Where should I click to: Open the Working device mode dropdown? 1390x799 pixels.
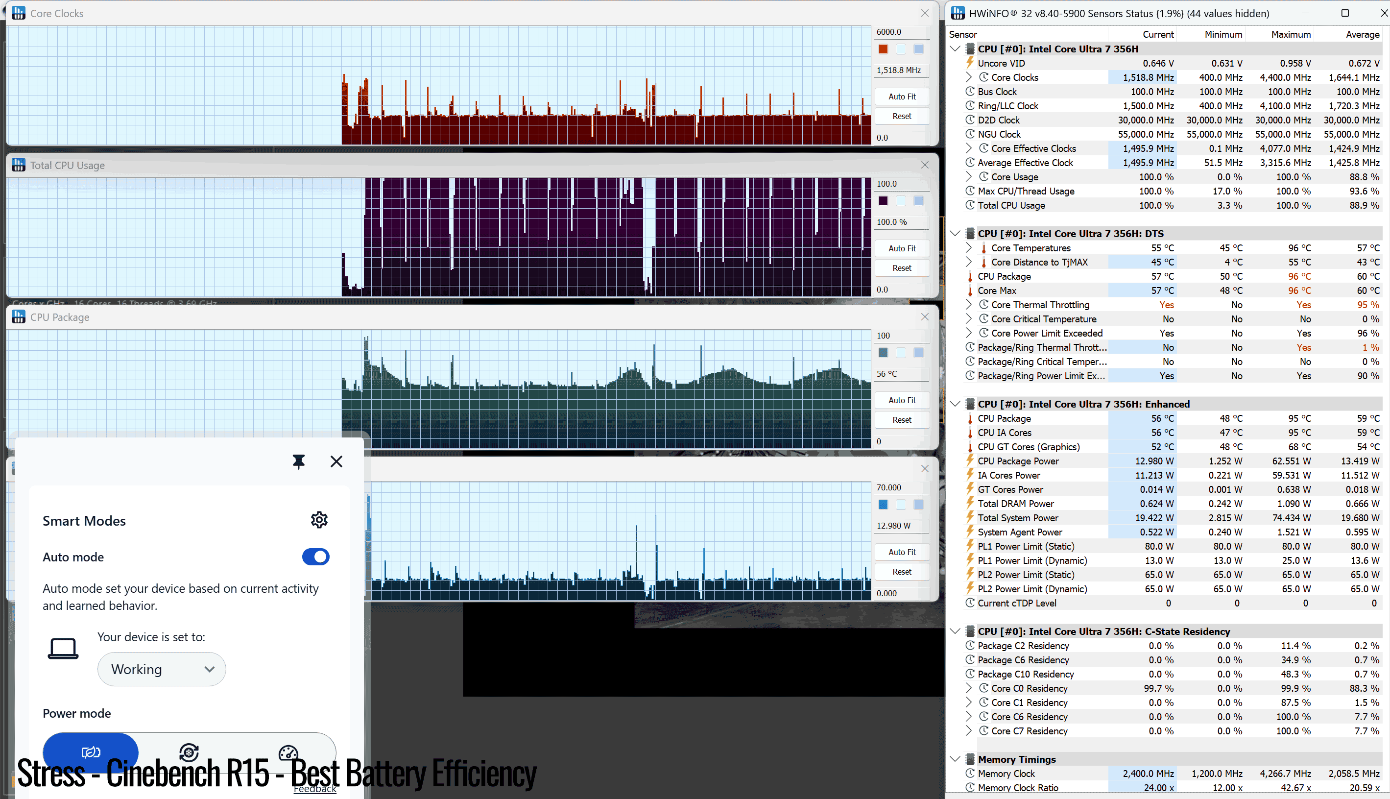[162, 669]
